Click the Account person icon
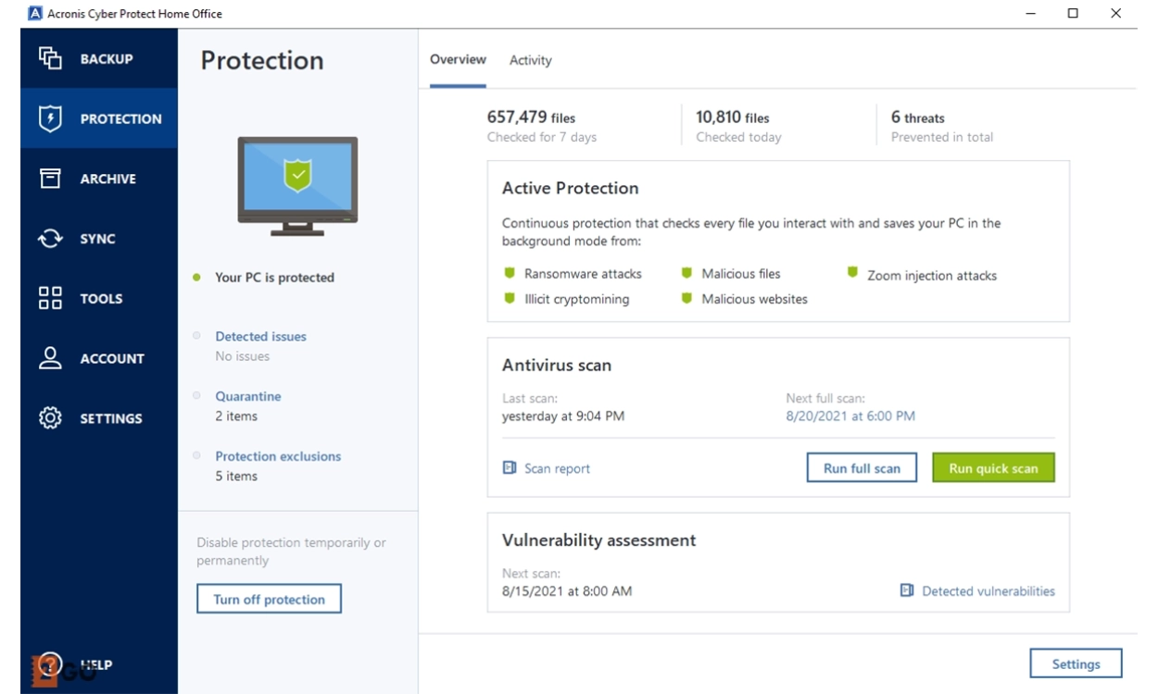 click(50, 358)
